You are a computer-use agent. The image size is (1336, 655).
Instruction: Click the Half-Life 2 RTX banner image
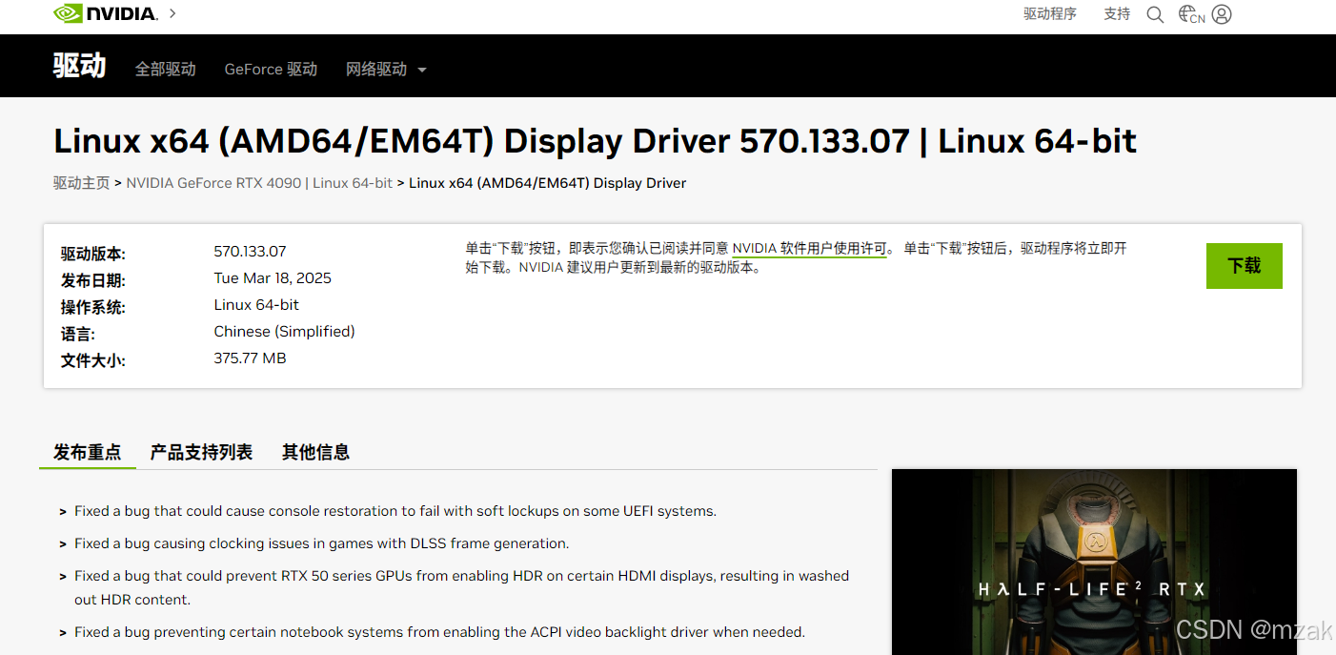pyautogui.click(x=1094, y=562)
